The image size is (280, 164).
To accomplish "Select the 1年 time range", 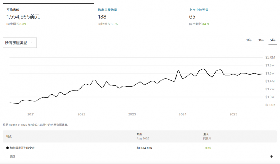I will [249, 40].
